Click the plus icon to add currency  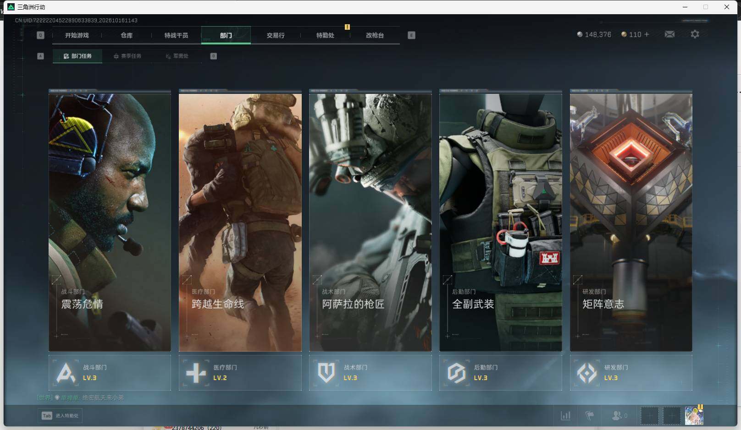coord(647,34)
